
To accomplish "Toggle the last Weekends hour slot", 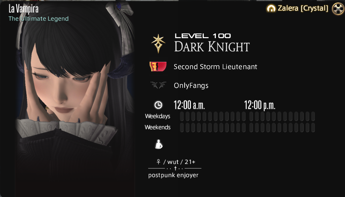I will click(x=313, y=128).
